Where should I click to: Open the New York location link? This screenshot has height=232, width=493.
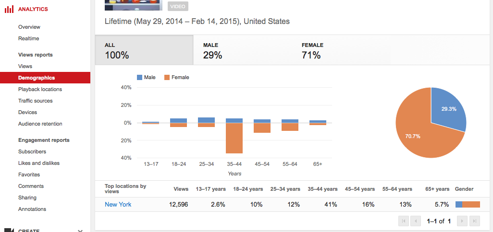[118, 204]
